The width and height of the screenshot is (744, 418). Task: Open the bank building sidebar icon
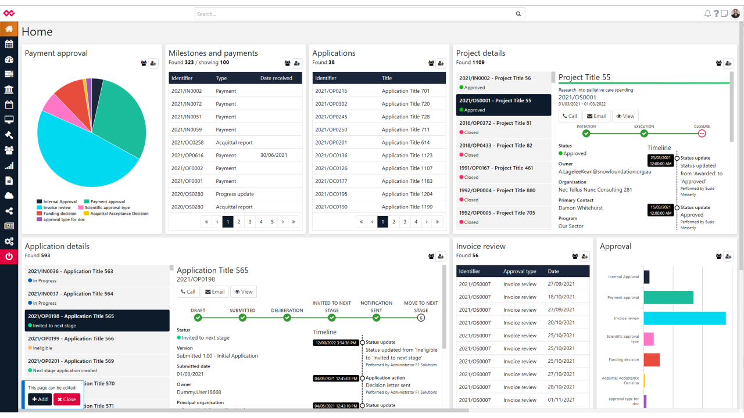click(x=9, y=89)
